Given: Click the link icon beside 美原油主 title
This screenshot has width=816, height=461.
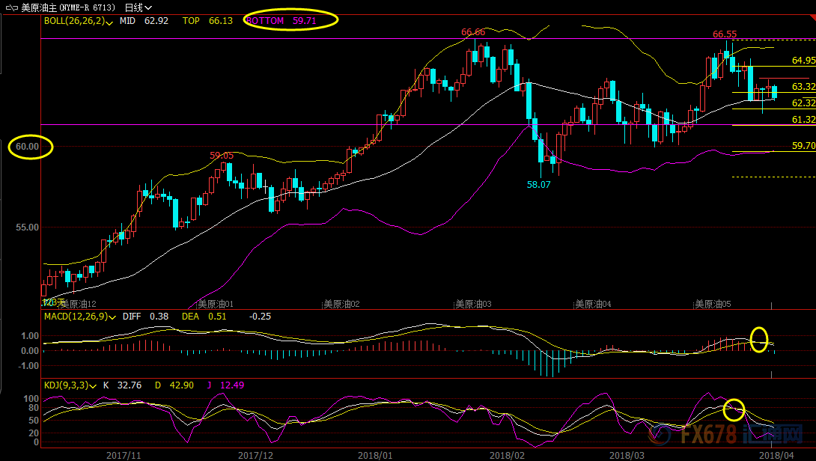Looking at the screenshot, I should tap(13, 7).
